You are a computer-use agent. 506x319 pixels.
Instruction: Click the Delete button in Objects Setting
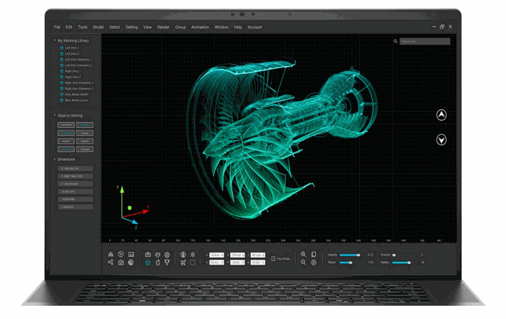[x=85, y=141]
